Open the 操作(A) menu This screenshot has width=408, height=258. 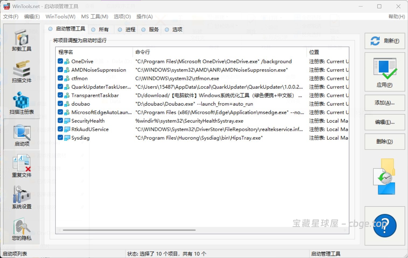point(144,17)
